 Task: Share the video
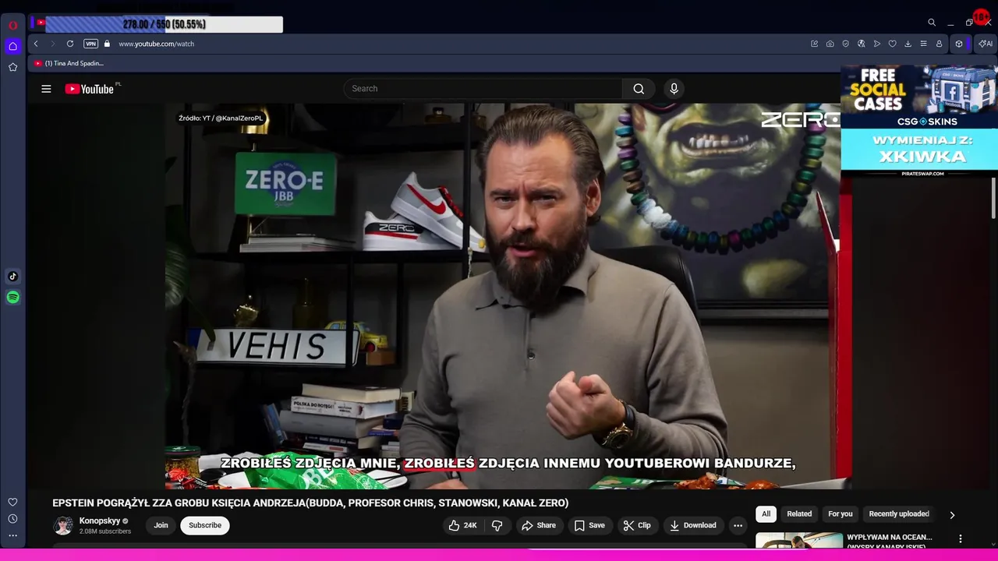539,525
